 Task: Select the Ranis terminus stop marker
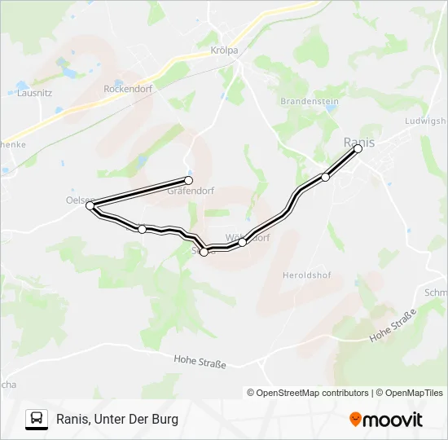pyautogui.click(x=358, y=148)
